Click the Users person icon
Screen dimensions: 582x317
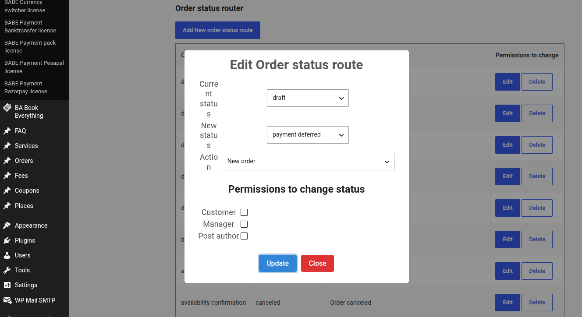(7, 255)
